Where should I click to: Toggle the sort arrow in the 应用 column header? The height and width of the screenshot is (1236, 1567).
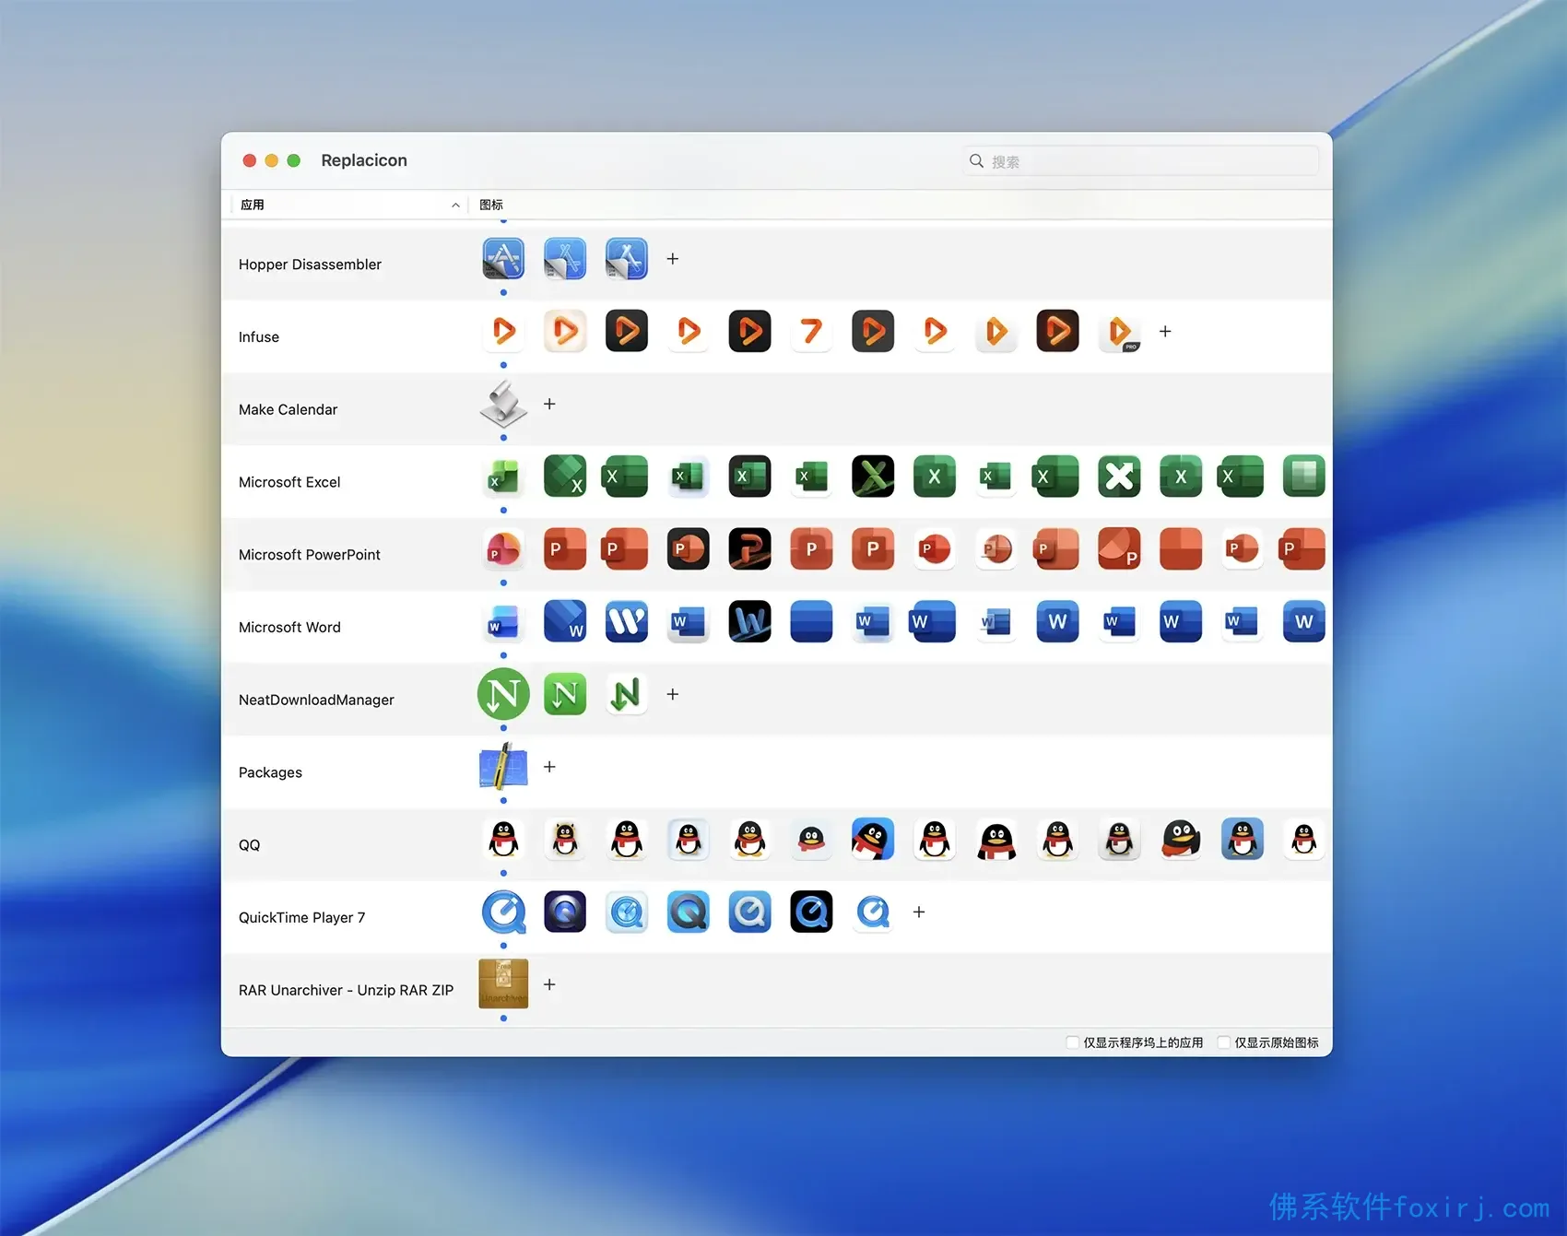[455, 205]
